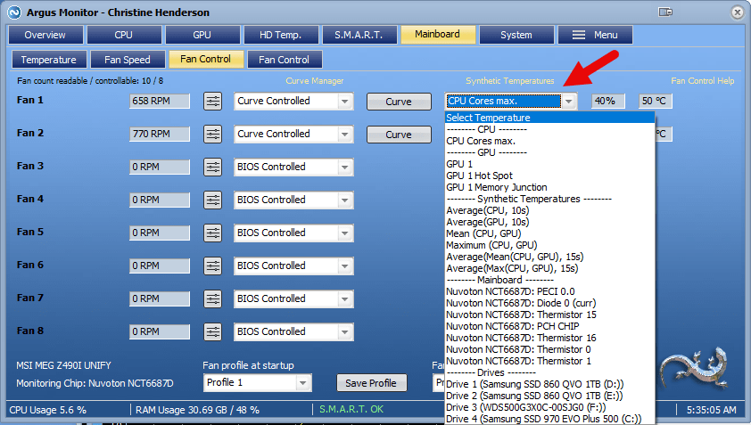Expand Fan 5 BIOS Controlled dropdown
This screenshot has width=751, height=425.
click(345, 233)
